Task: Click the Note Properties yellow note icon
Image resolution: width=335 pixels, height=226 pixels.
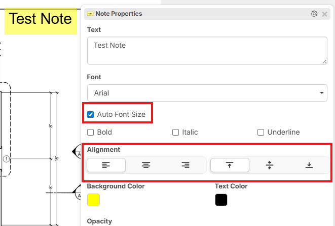Action: [90, 14]
